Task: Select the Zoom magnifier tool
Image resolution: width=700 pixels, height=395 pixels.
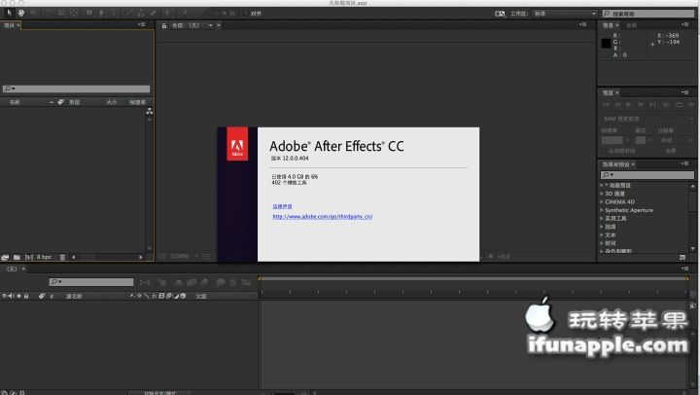Action: [x=33, y=14]
